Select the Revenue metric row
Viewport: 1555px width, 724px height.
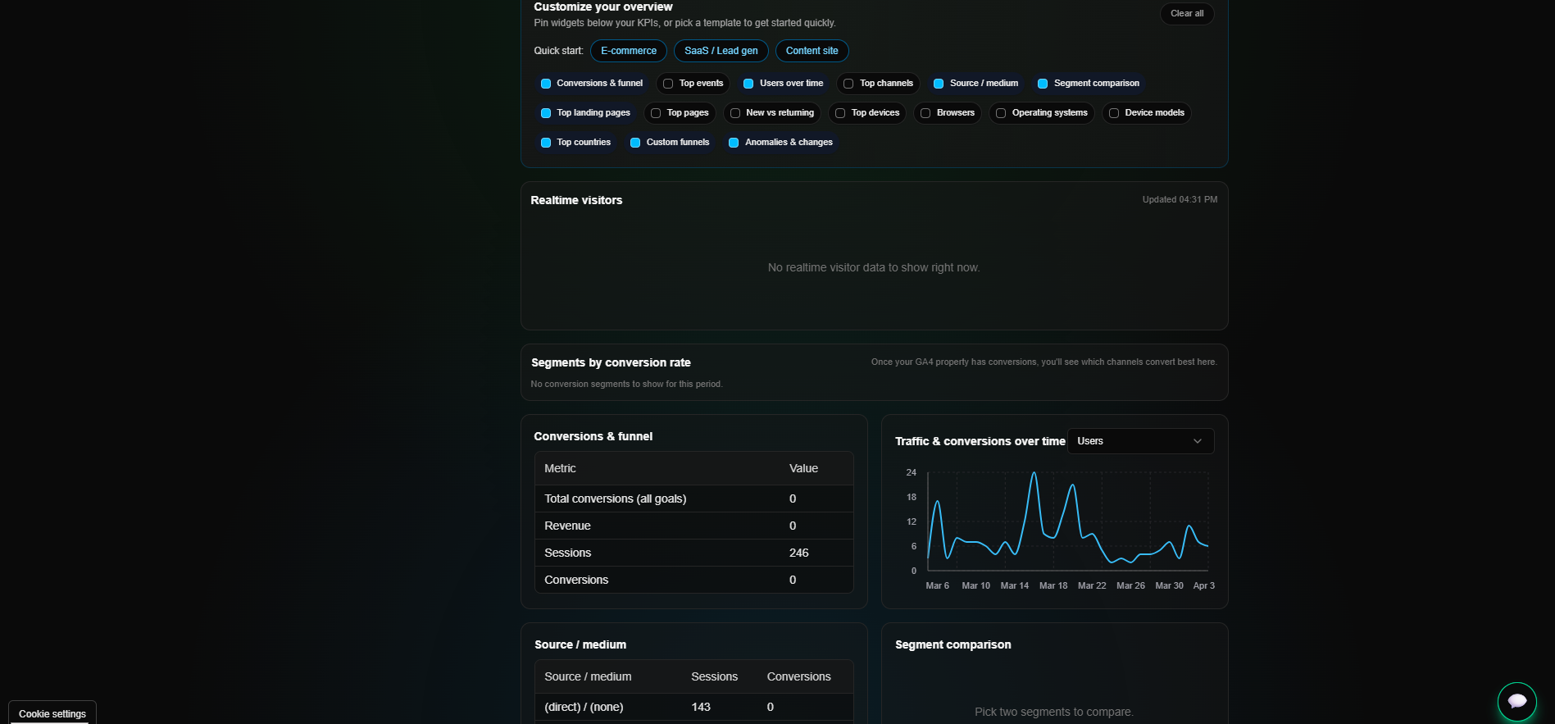694,526
